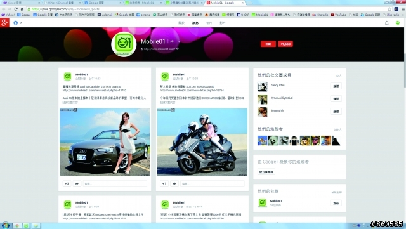Open the Windows Start button
Screen dimensions: 406x229
[x=5, y=226]
